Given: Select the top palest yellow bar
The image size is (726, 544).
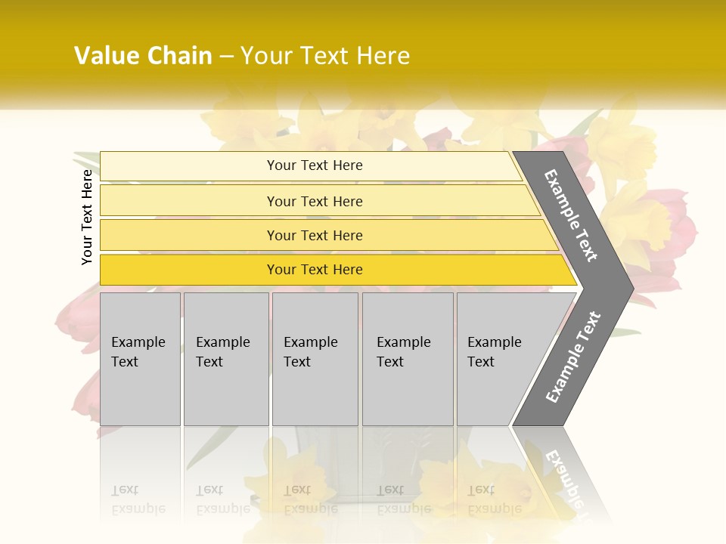Looking at the screenshot, I should (315, 165).
